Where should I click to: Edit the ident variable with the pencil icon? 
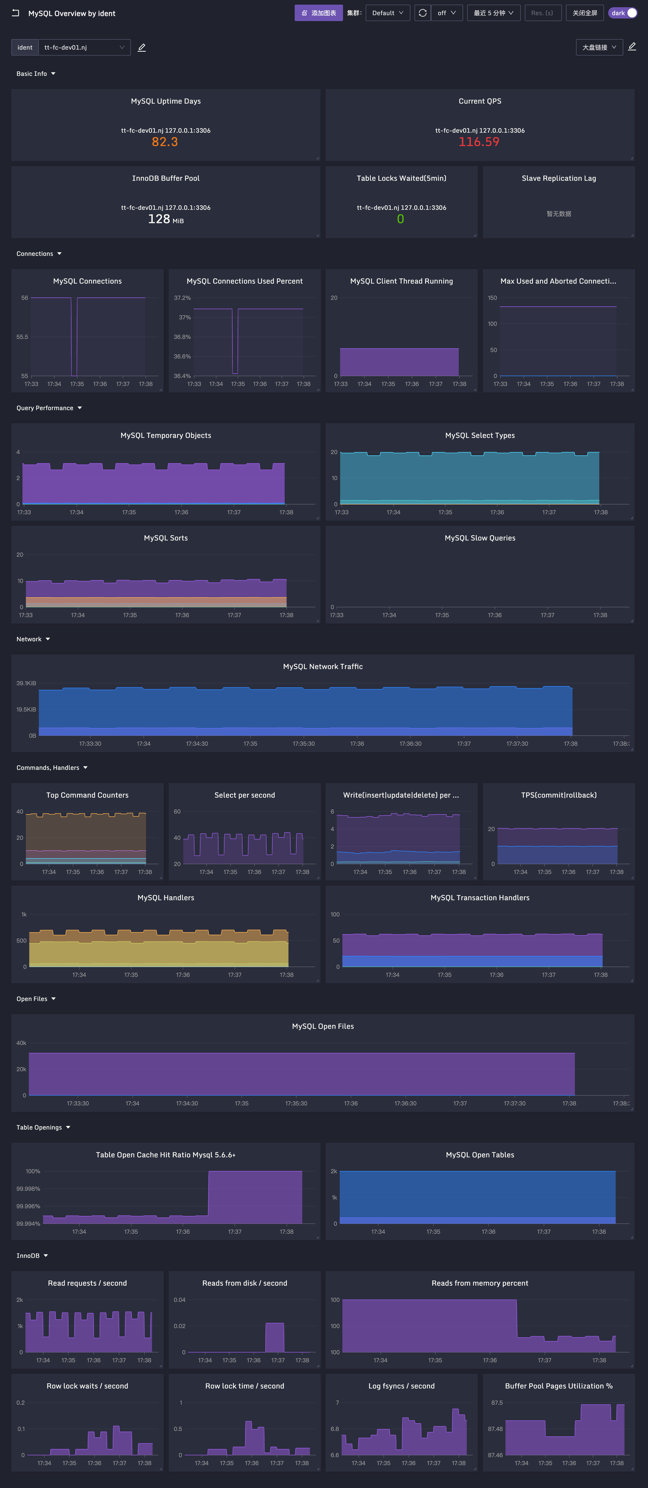click(x=141, y=47)
